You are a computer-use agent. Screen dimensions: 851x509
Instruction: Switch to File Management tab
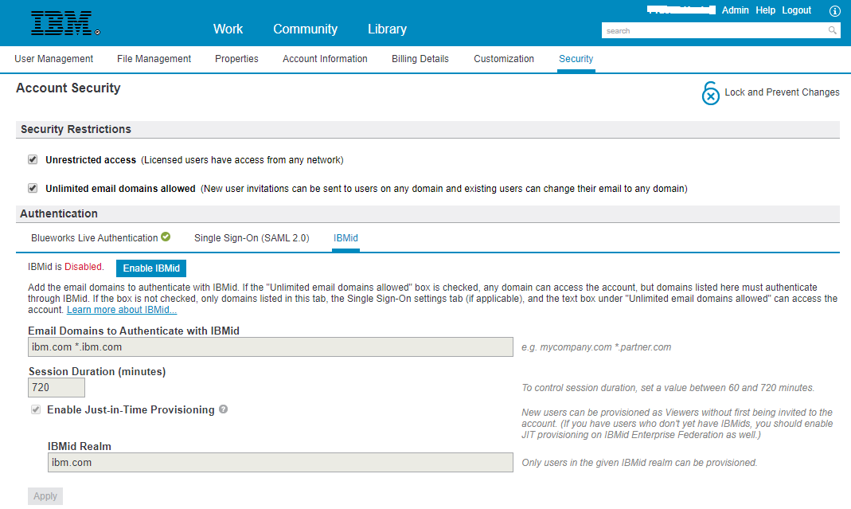(154, 59)
